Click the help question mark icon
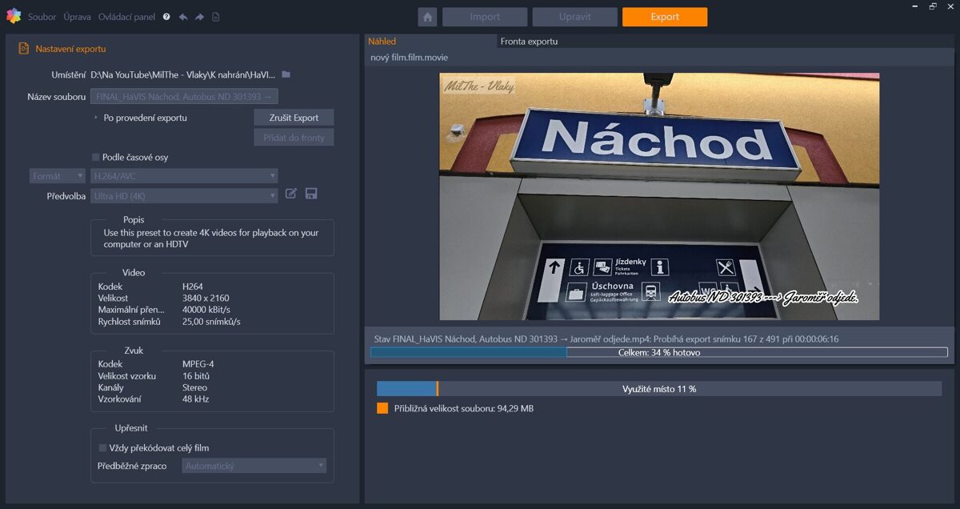The height and width of the screenshot is (509, 960). (166, 16)
